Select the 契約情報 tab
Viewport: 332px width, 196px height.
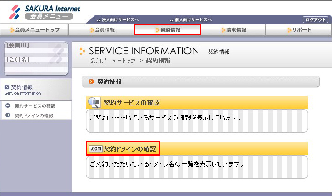[x=167, y=30]
